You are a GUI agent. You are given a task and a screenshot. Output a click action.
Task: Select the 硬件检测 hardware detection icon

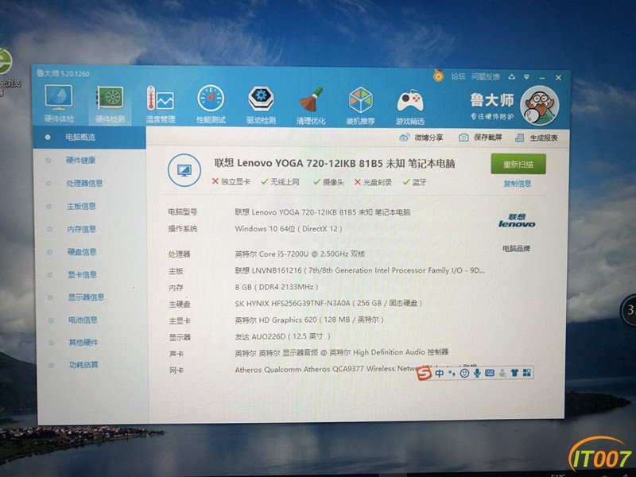click(110, 104)
